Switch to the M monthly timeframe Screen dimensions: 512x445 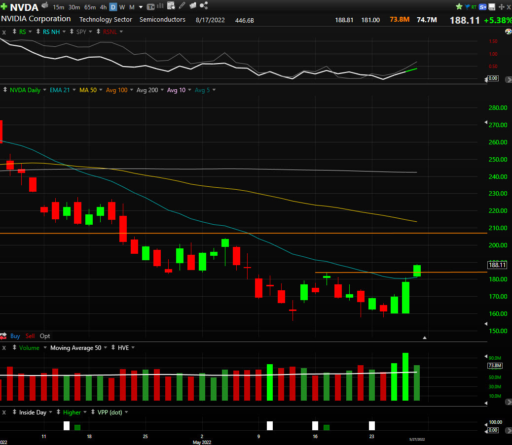[x=132, y=7]
